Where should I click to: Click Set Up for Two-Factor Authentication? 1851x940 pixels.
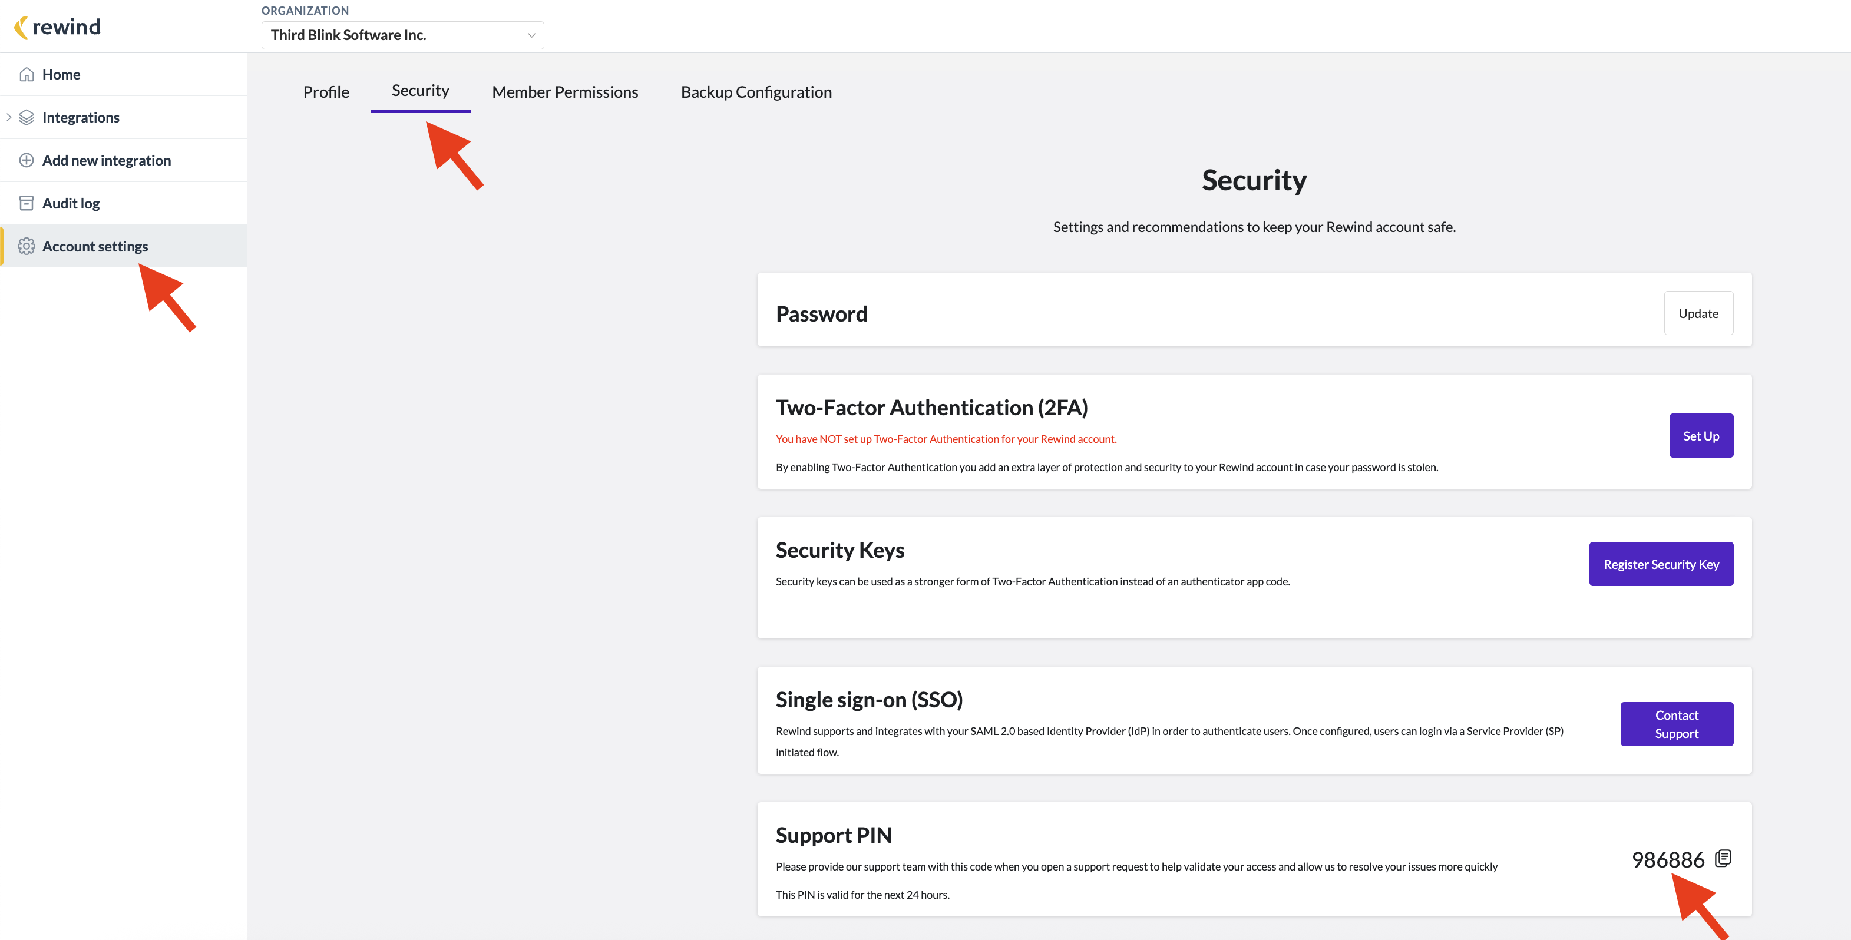tap(1701, 435)
